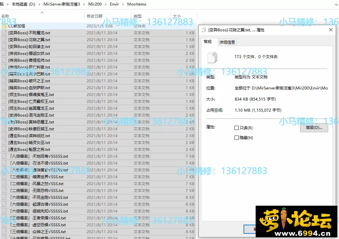
Task: Select file icon of [通玄Boss]·渎神战狂.txt
Action: (x=4, y=135)
